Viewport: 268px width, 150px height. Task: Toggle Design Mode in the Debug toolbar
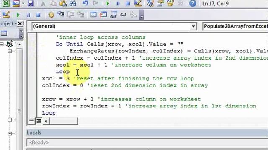6,15
